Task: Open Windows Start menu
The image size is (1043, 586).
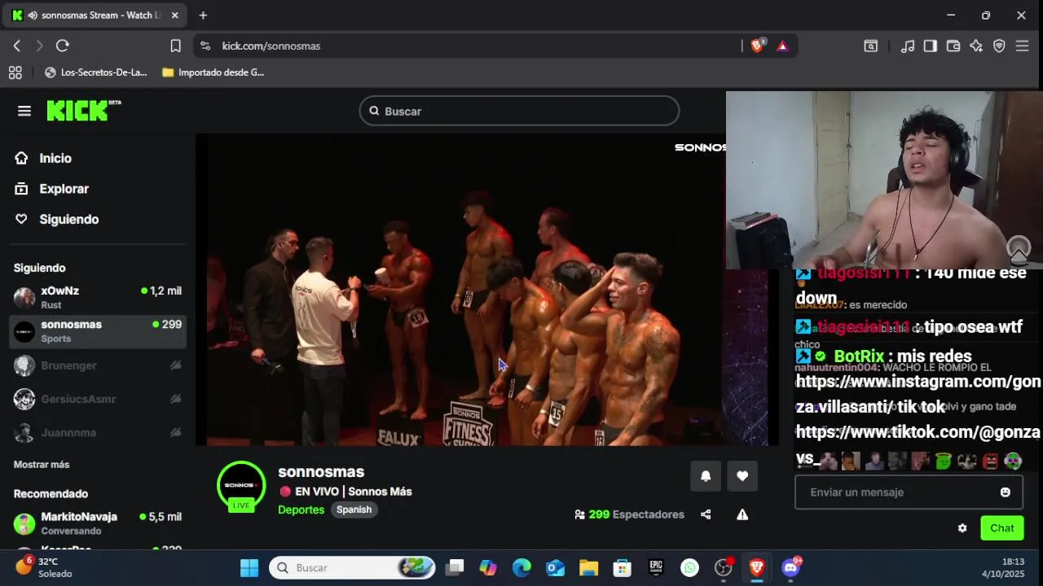Action: click(249, 567)
